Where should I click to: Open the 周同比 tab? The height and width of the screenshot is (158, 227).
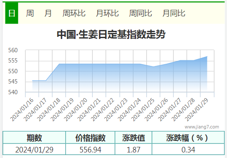[140, 13]
